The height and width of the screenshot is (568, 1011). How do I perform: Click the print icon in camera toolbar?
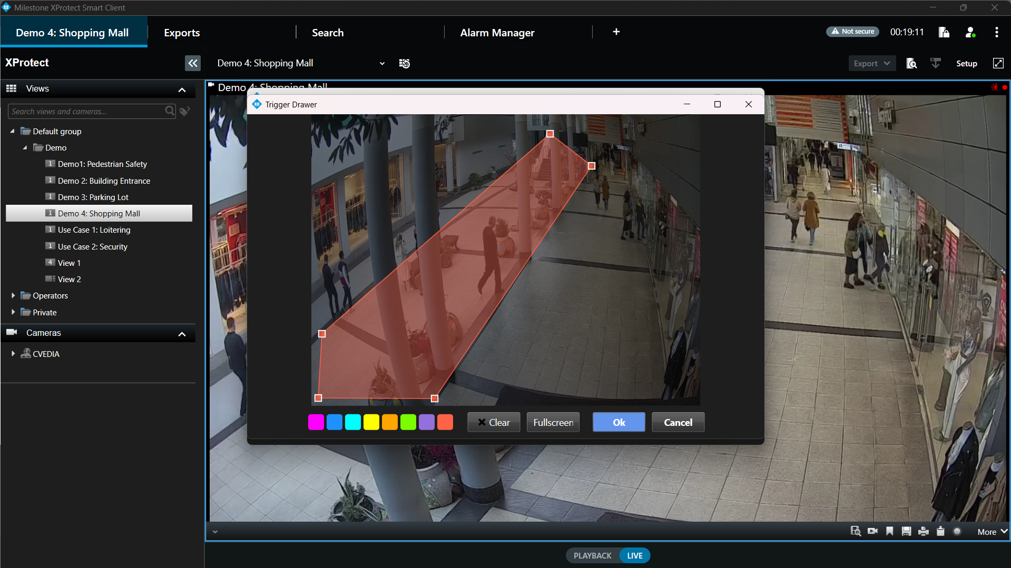click(923, 531)
